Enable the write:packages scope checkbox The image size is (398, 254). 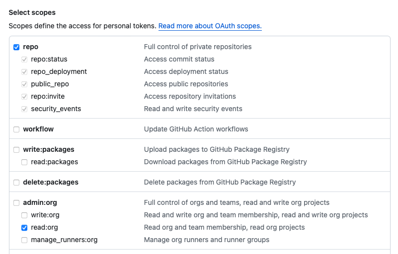click(16, 150)
